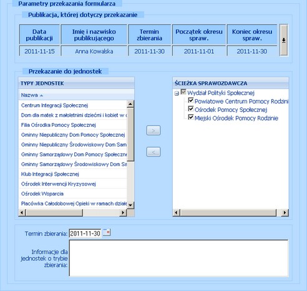The width and height of the screenshot is (307, 291).
Task: Collapse the Wydział Polityki Społecznej tree node
Action: pyautogui.click(x=177, y=94)
